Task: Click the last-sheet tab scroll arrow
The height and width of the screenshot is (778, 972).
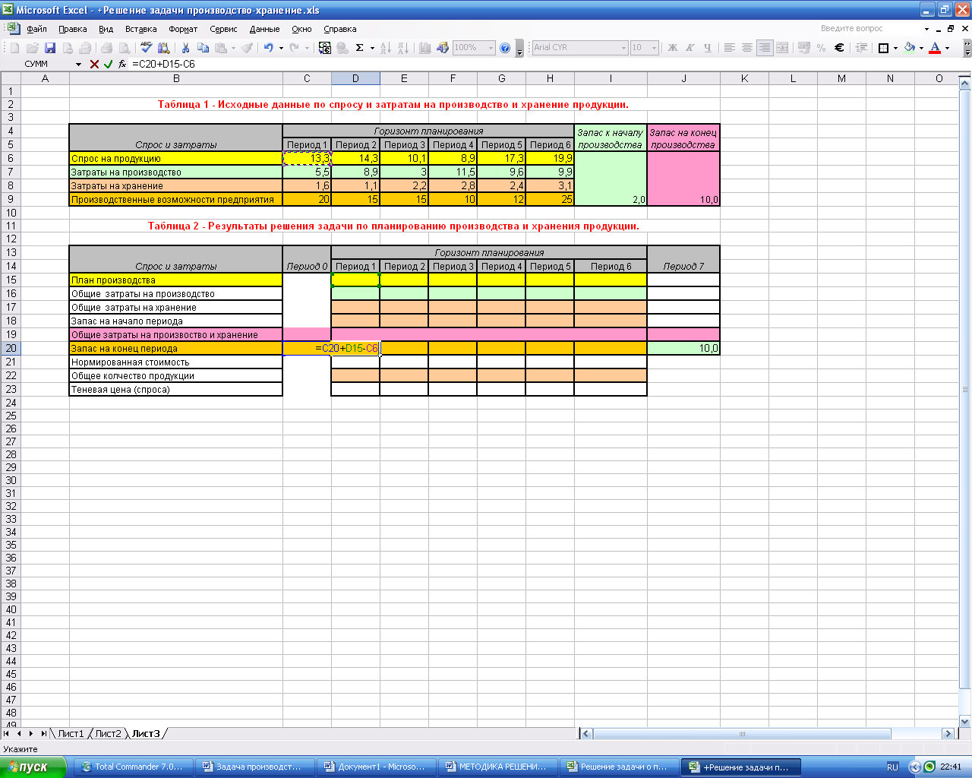Action: coord(44,734)
